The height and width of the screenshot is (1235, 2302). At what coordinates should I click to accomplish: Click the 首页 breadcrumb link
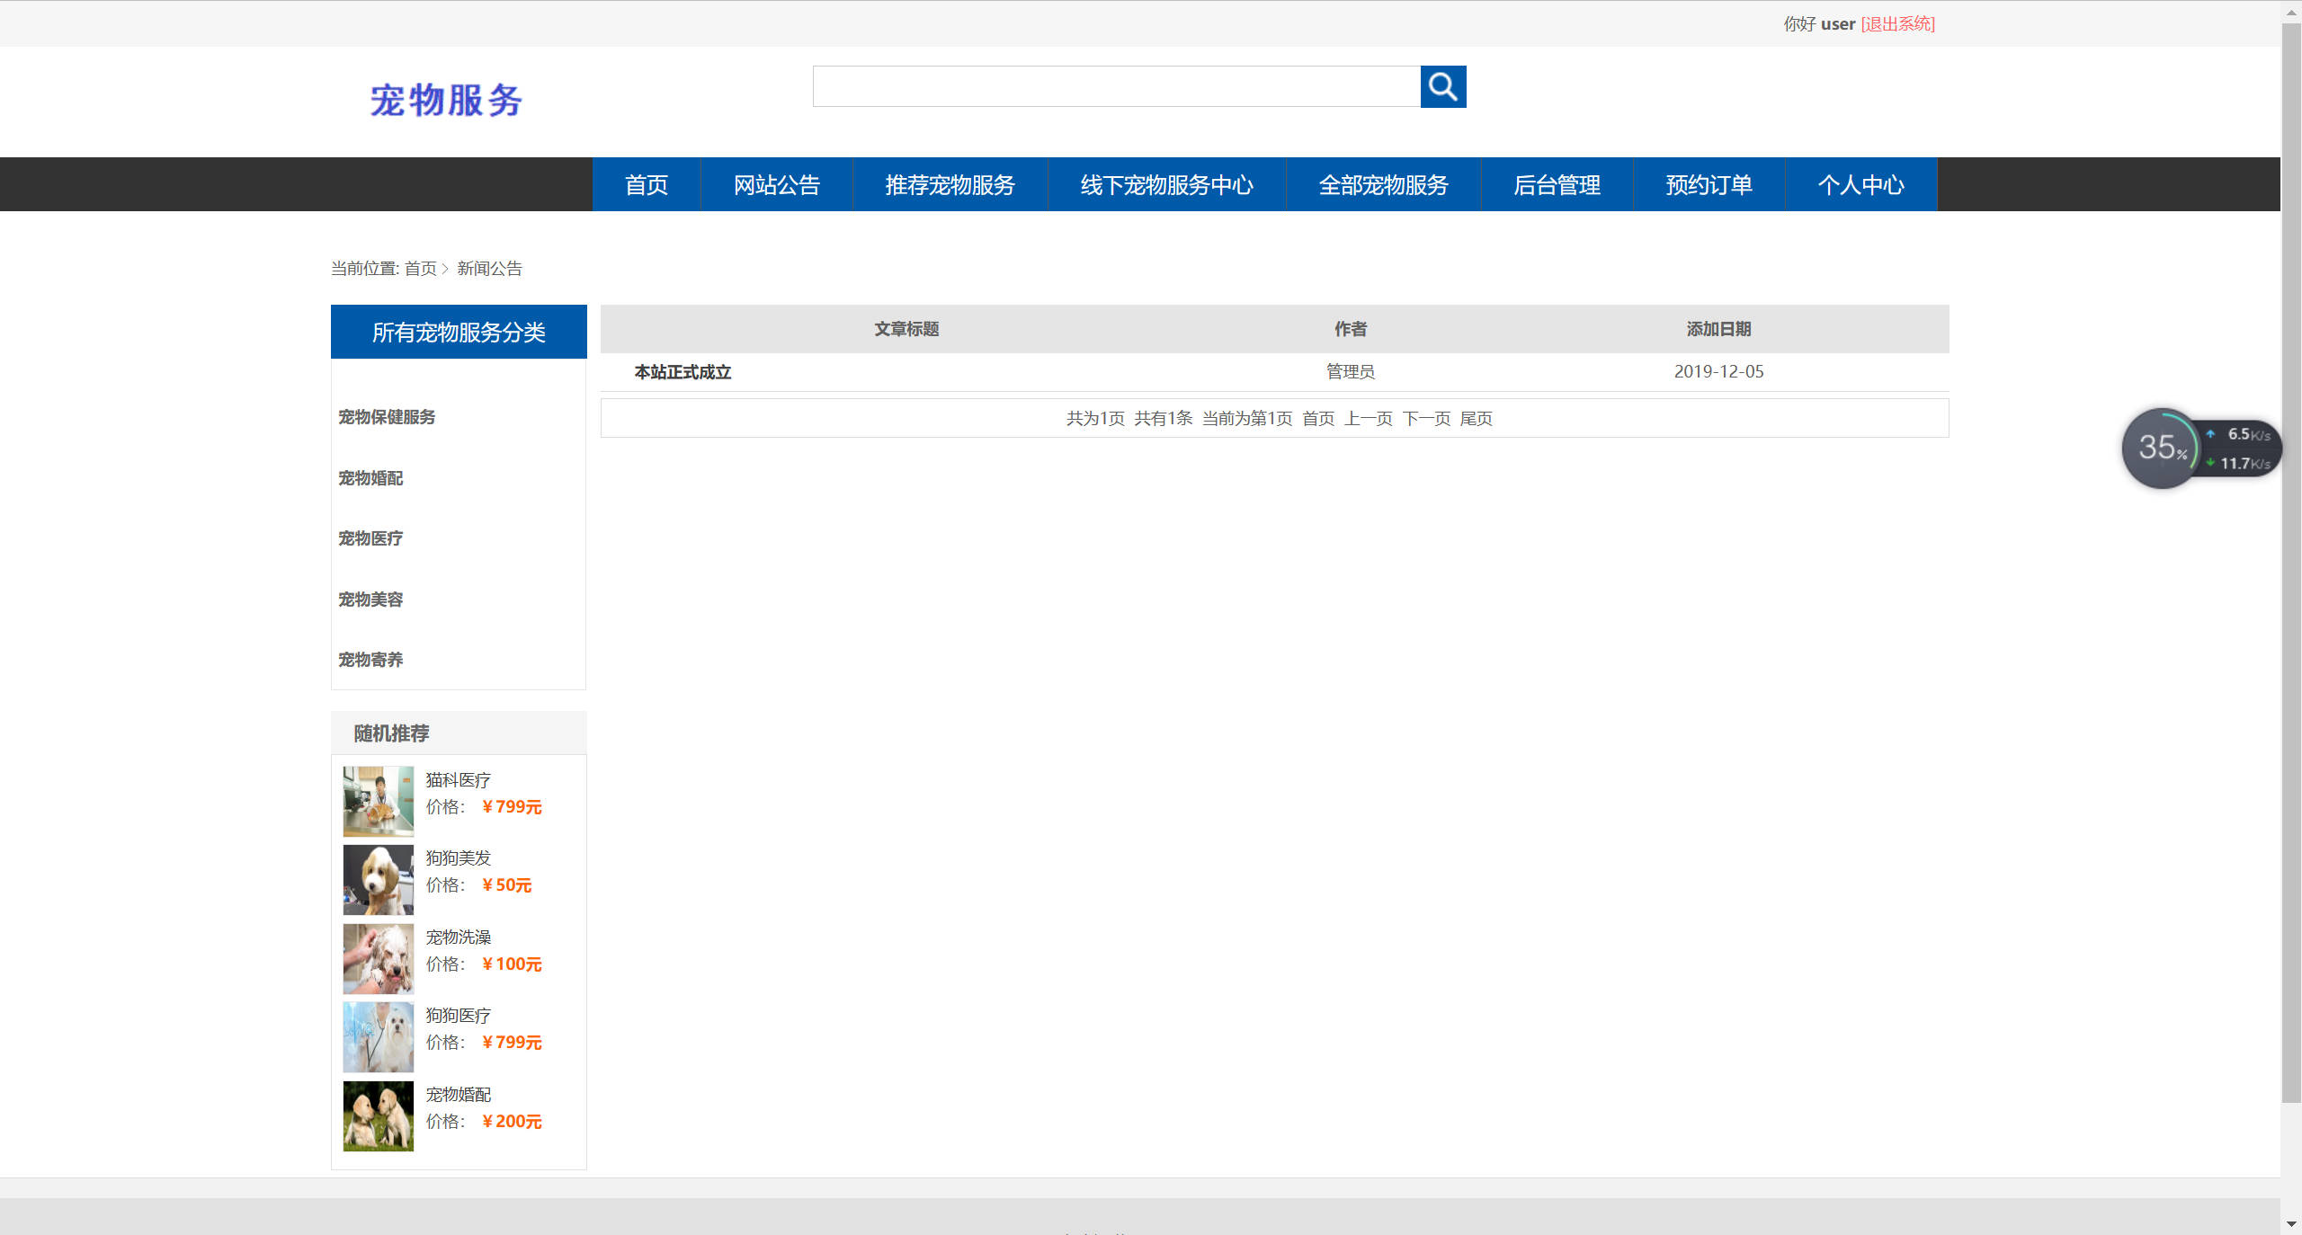[x=419, y=268]
